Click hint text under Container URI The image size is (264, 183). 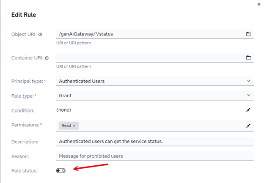pyautogui.click(x=74, y=67)
